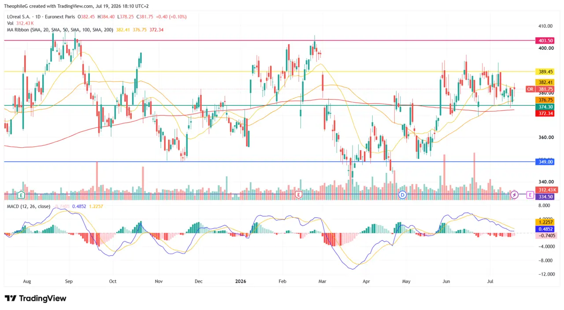Click the Dec label on time axis

[199, 281]
